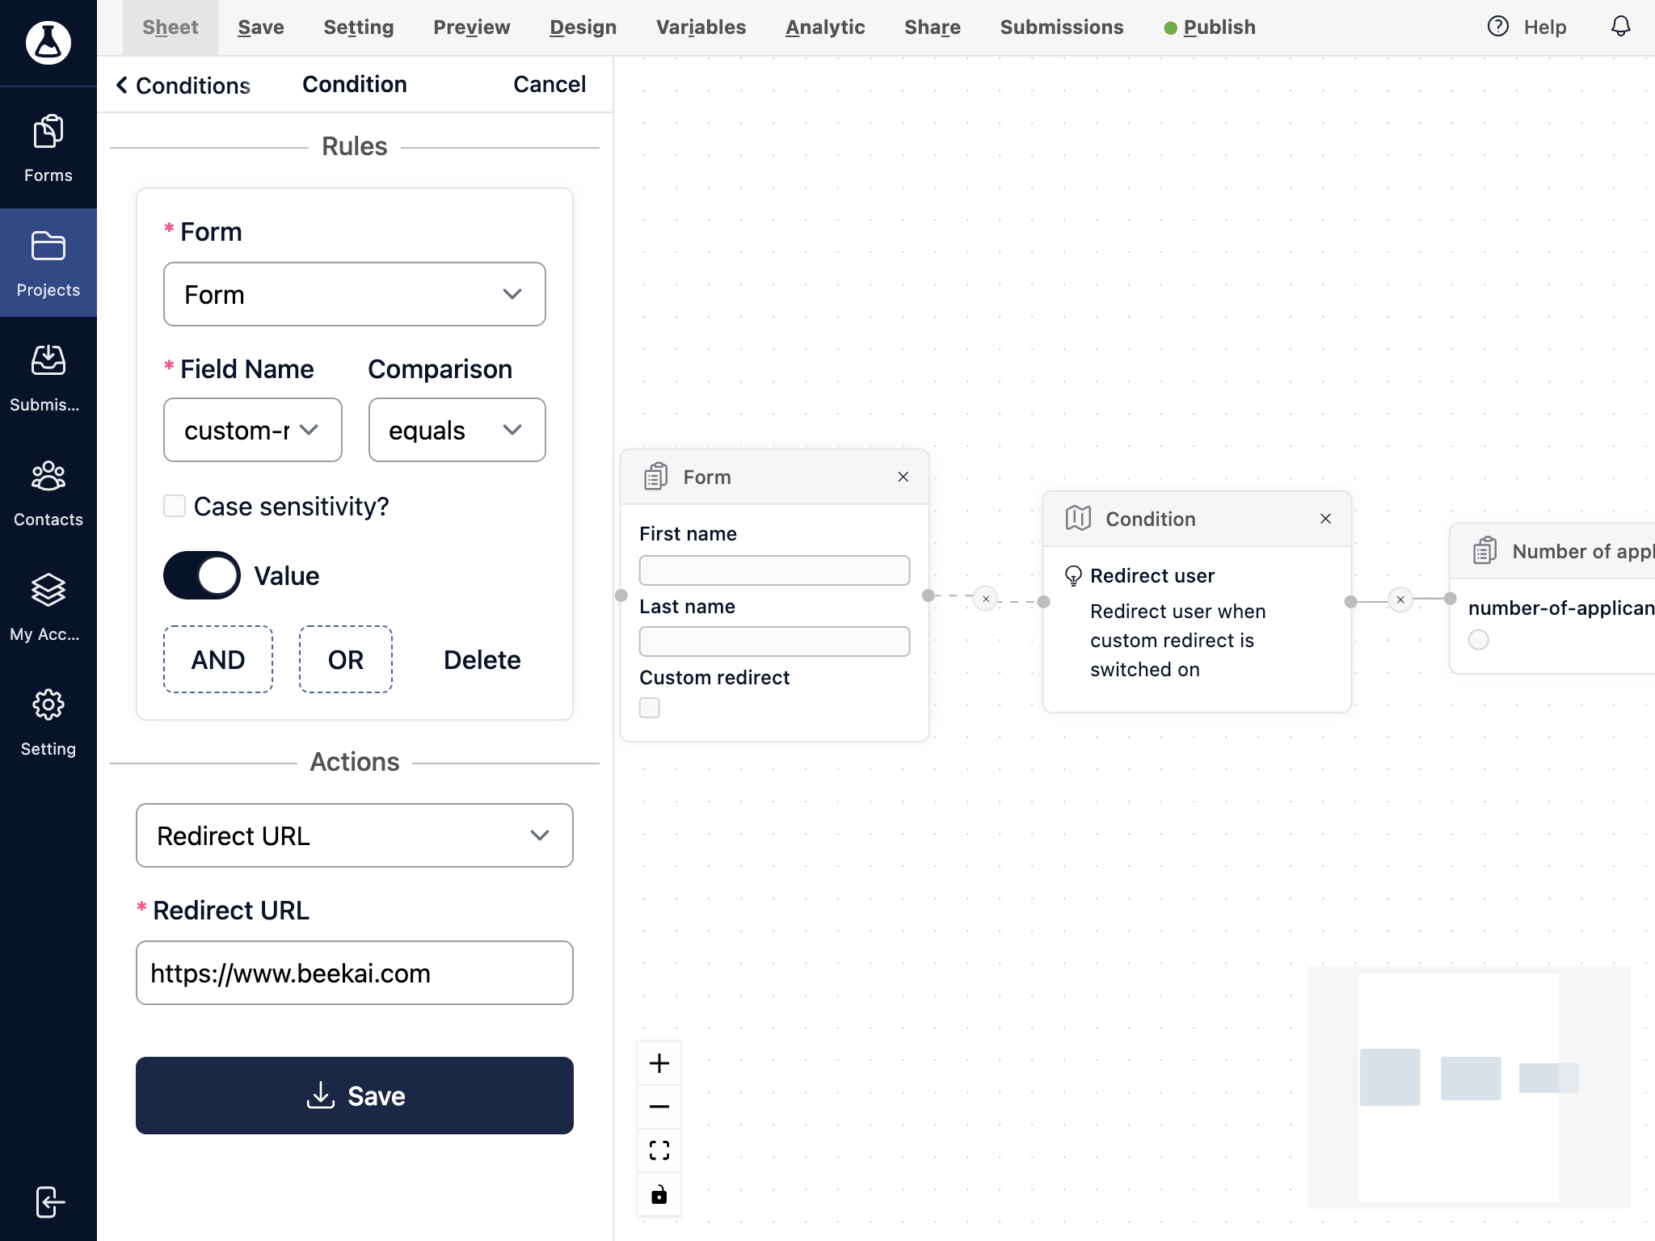
Task: Click the Condition node map icon
Action: [1078, 518]
